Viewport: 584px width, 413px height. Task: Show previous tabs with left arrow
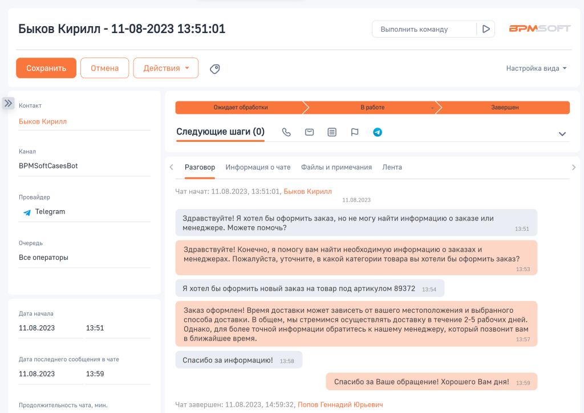coord(171,167)
